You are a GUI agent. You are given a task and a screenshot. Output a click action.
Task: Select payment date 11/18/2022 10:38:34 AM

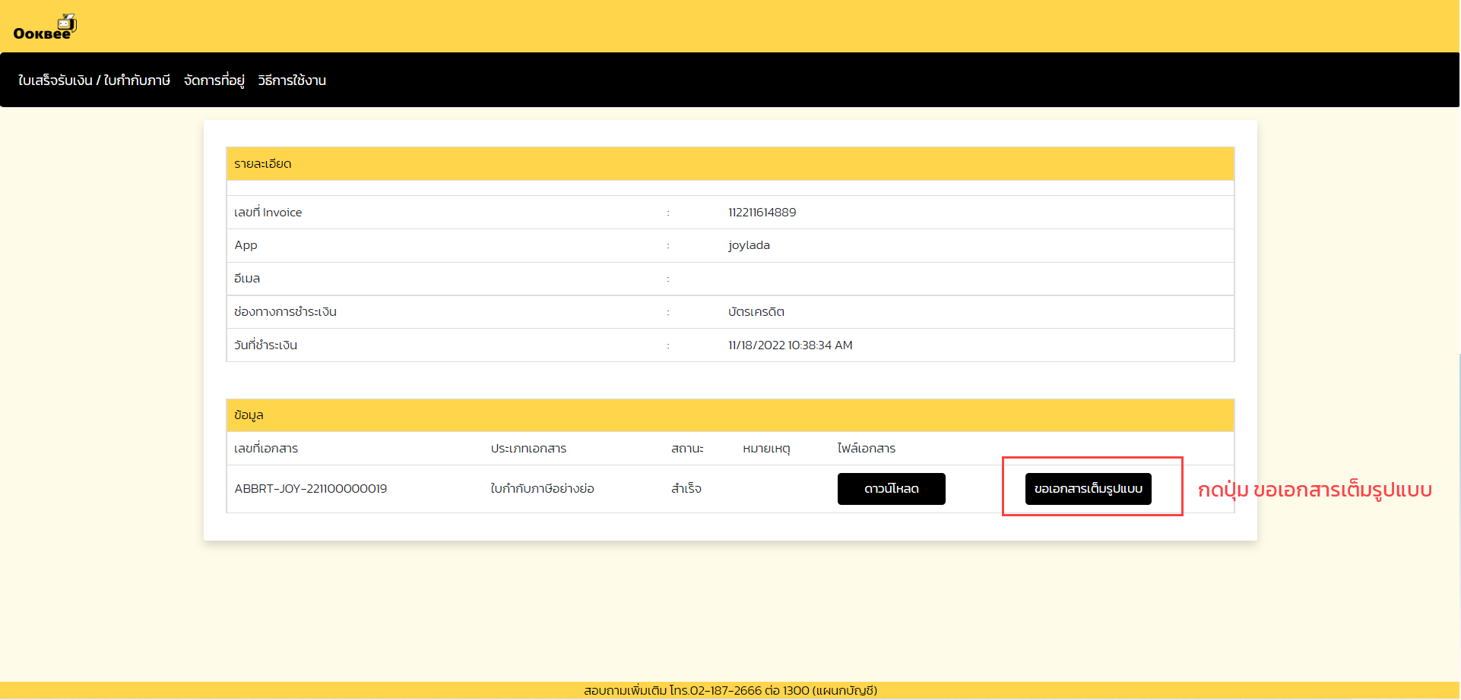coord(790,345)
